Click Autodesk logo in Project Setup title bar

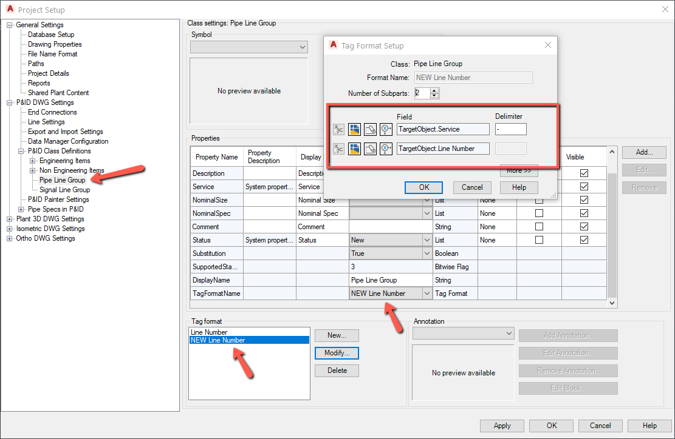10,8
